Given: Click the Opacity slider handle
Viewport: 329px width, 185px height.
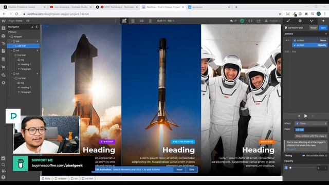Looking at the screenshot, I should point(290,168).
